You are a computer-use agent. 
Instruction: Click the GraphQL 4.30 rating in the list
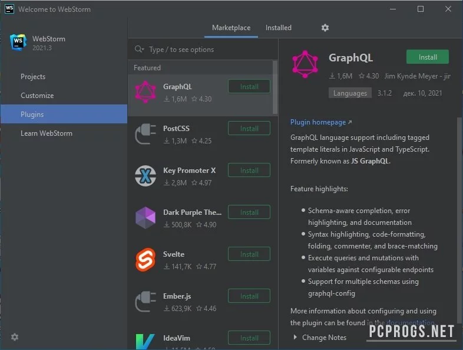click(x=201, y=99)
